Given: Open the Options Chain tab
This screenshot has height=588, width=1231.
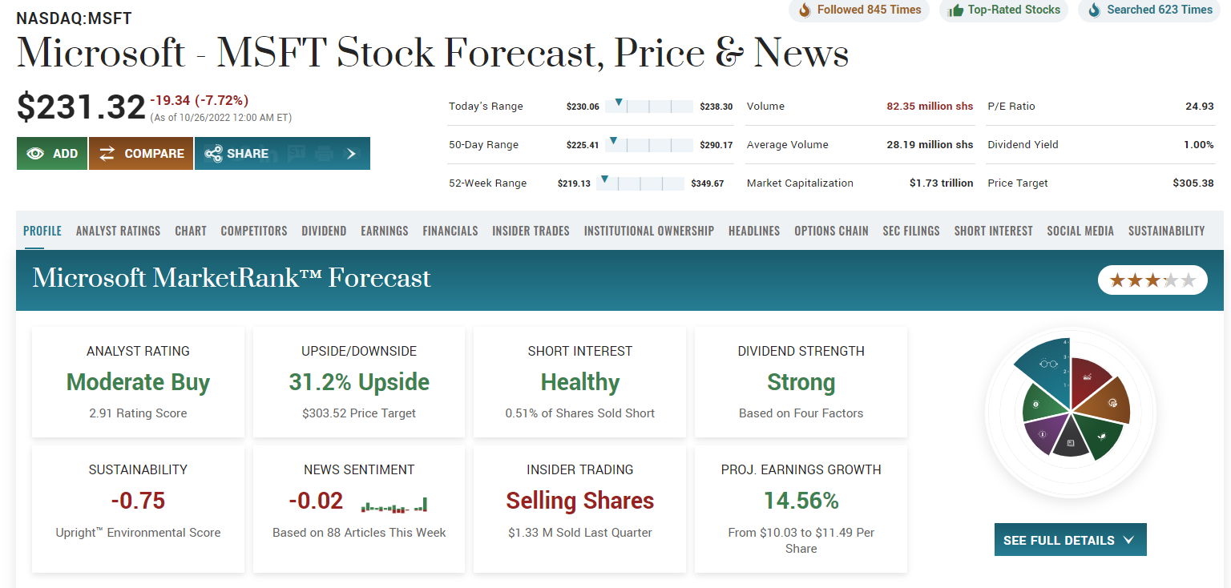Looking at the screenshot, I should 831,231.
